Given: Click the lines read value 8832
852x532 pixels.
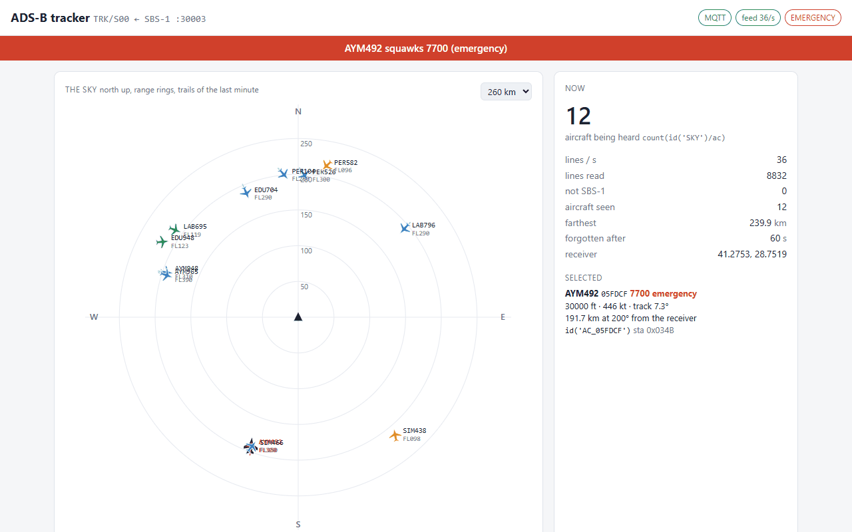Looking at the screenshot, I should (x=777, y=176).
